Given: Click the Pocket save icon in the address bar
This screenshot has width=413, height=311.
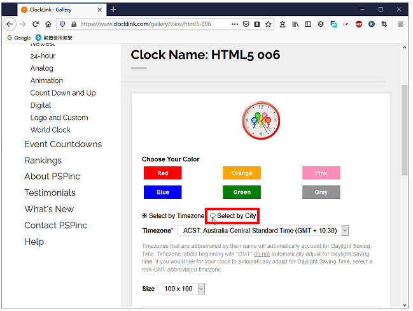Looking at the screenshot, I should tap(246, 24).
